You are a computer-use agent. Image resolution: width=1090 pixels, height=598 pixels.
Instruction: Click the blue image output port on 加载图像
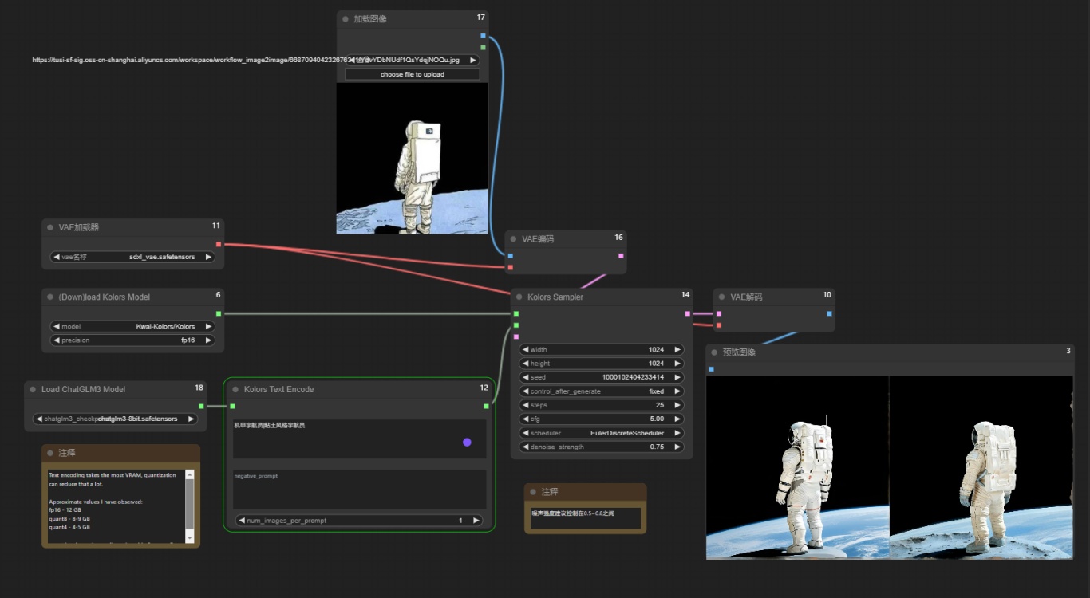point(483,36)
